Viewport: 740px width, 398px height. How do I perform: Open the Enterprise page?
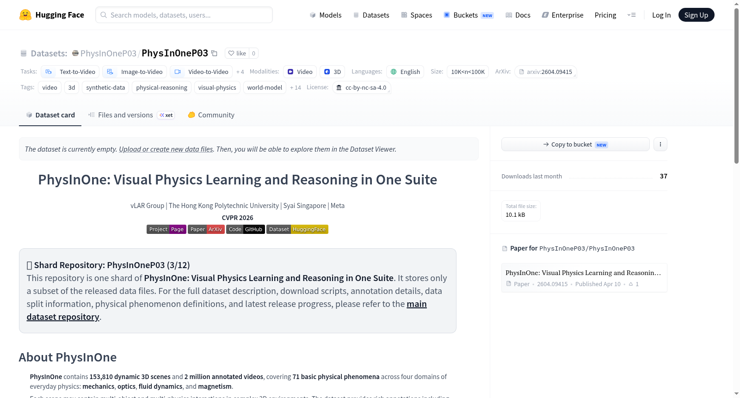point(562,15)
